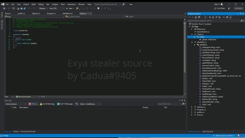245x138 pixels.
Task: Click the No issues found indicator
Action: coord(23,97)
